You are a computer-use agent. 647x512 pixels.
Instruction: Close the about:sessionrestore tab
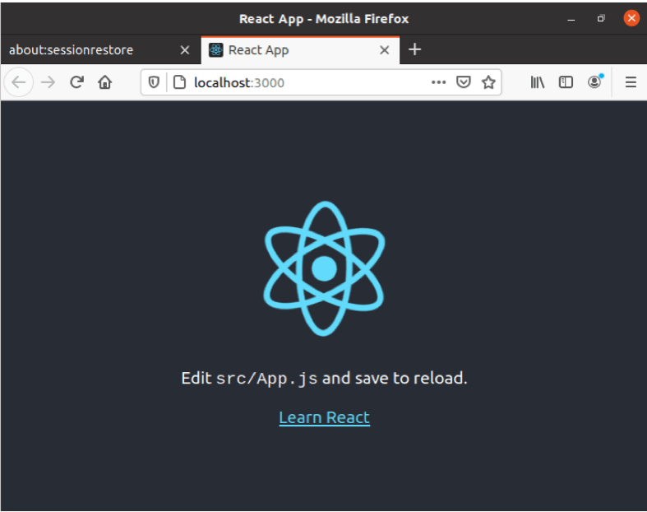185,50
